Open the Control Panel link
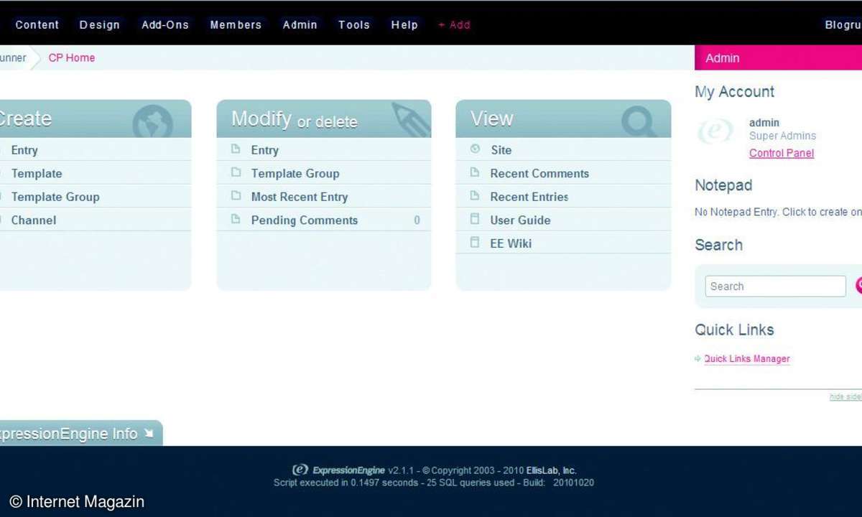Viewport: 862px width, 517px height. (x=782, y=153)
